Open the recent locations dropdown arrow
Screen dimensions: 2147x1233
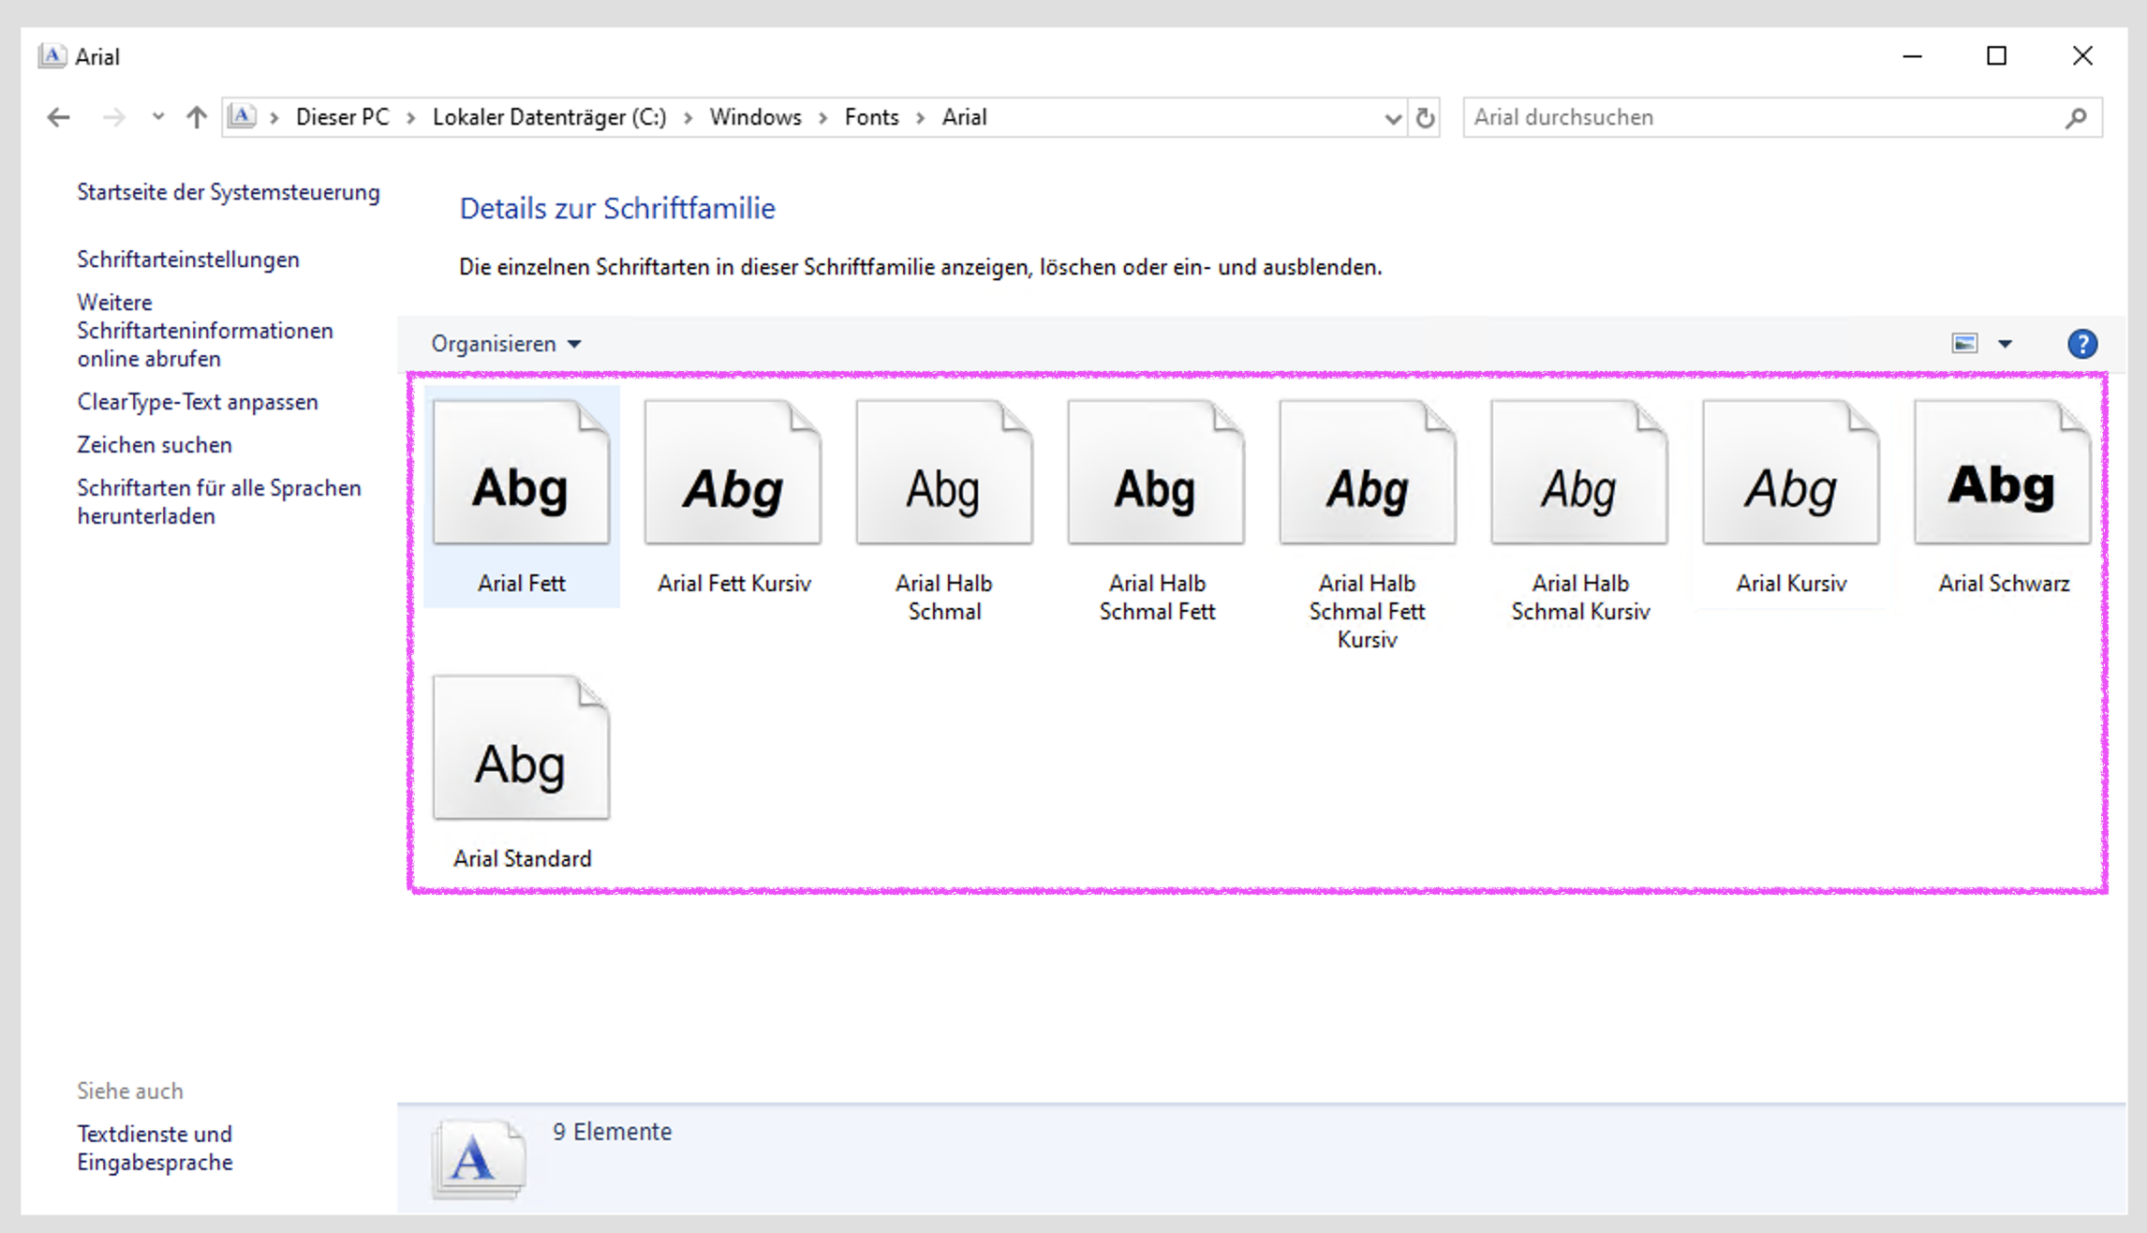(x=157, y=117)
